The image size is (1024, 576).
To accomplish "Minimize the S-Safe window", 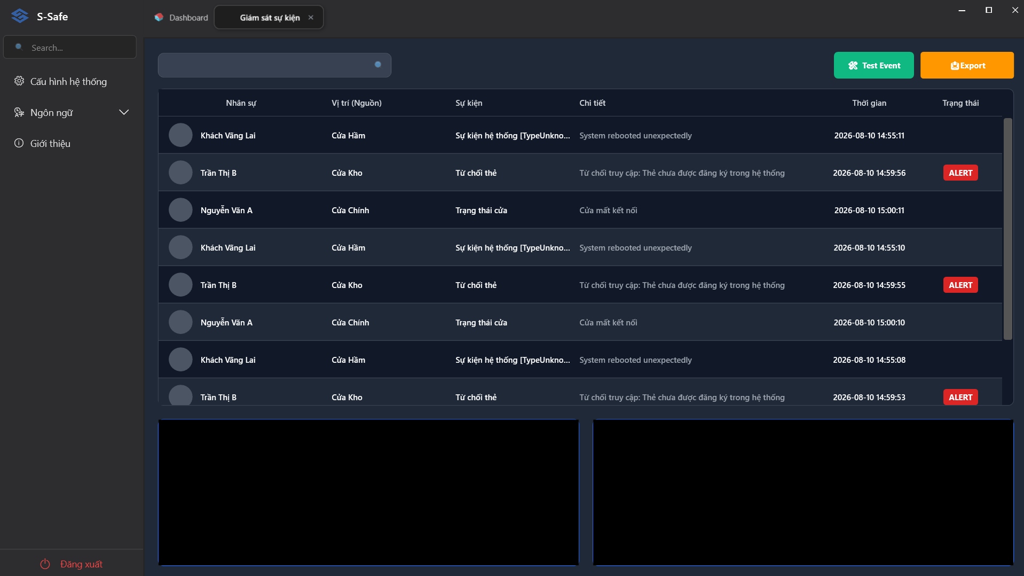I will click(x=962, y=10).
